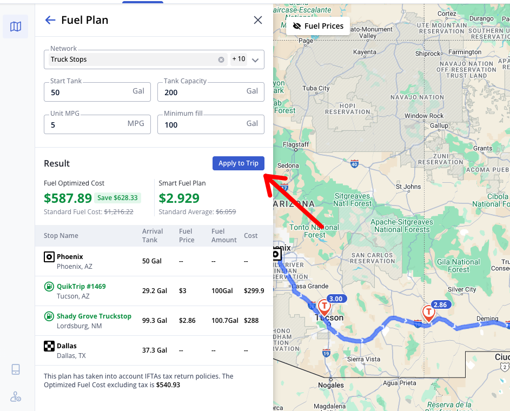
Task: Click the mobile device icon in sidebar
Action: point(16,369)
